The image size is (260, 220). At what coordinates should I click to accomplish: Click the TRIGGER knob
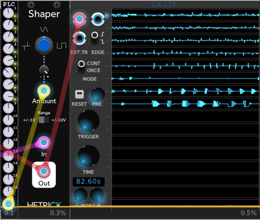click(88, 121)
